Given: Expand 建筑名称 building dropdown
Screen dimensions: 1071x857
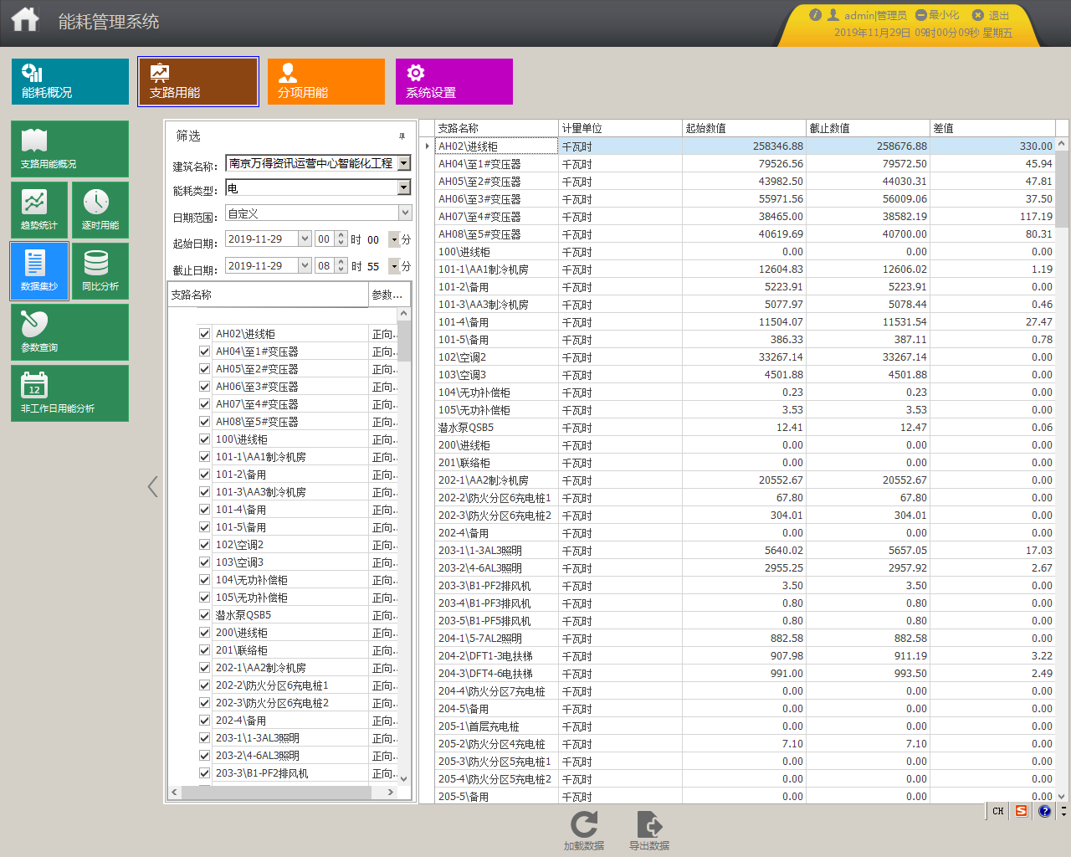Looking at the screenshot, I should point(404,163).
